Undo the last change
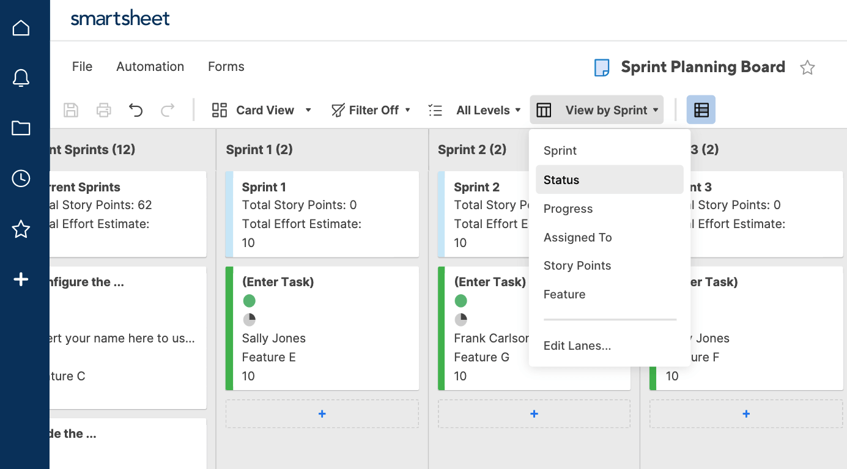The height and width of the screenshot is (469, 847). (x=135, y=109)
